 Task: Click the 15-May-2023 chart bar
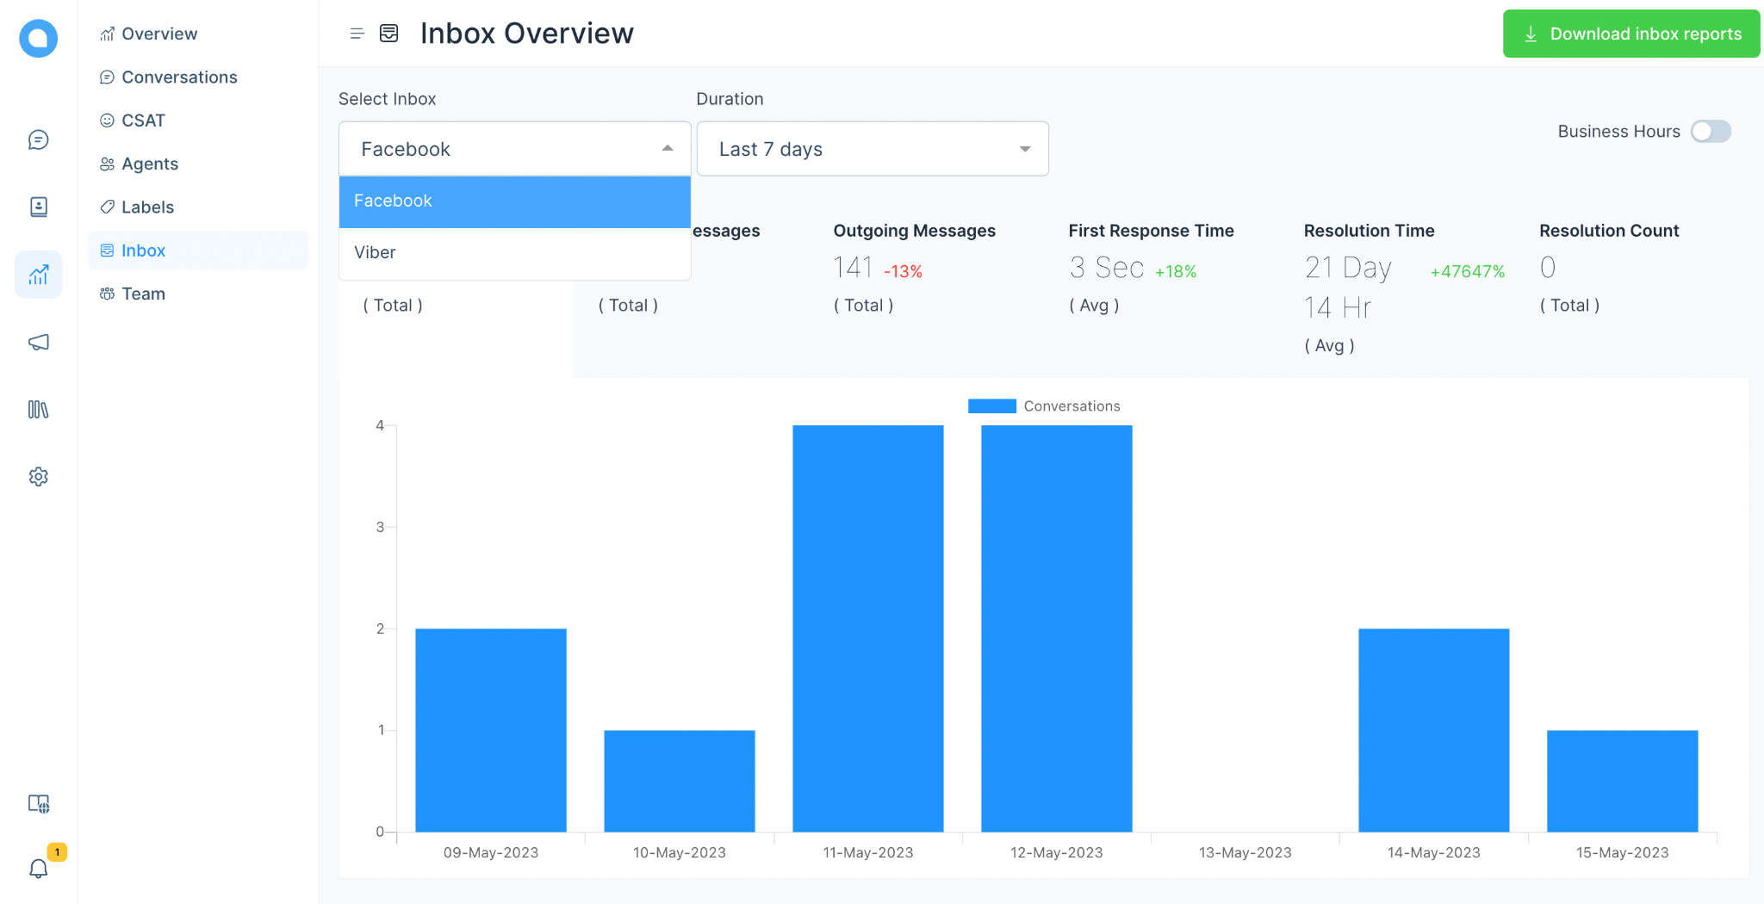[1623, 781]
